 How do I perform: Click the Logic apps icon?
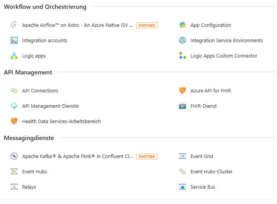14,56
